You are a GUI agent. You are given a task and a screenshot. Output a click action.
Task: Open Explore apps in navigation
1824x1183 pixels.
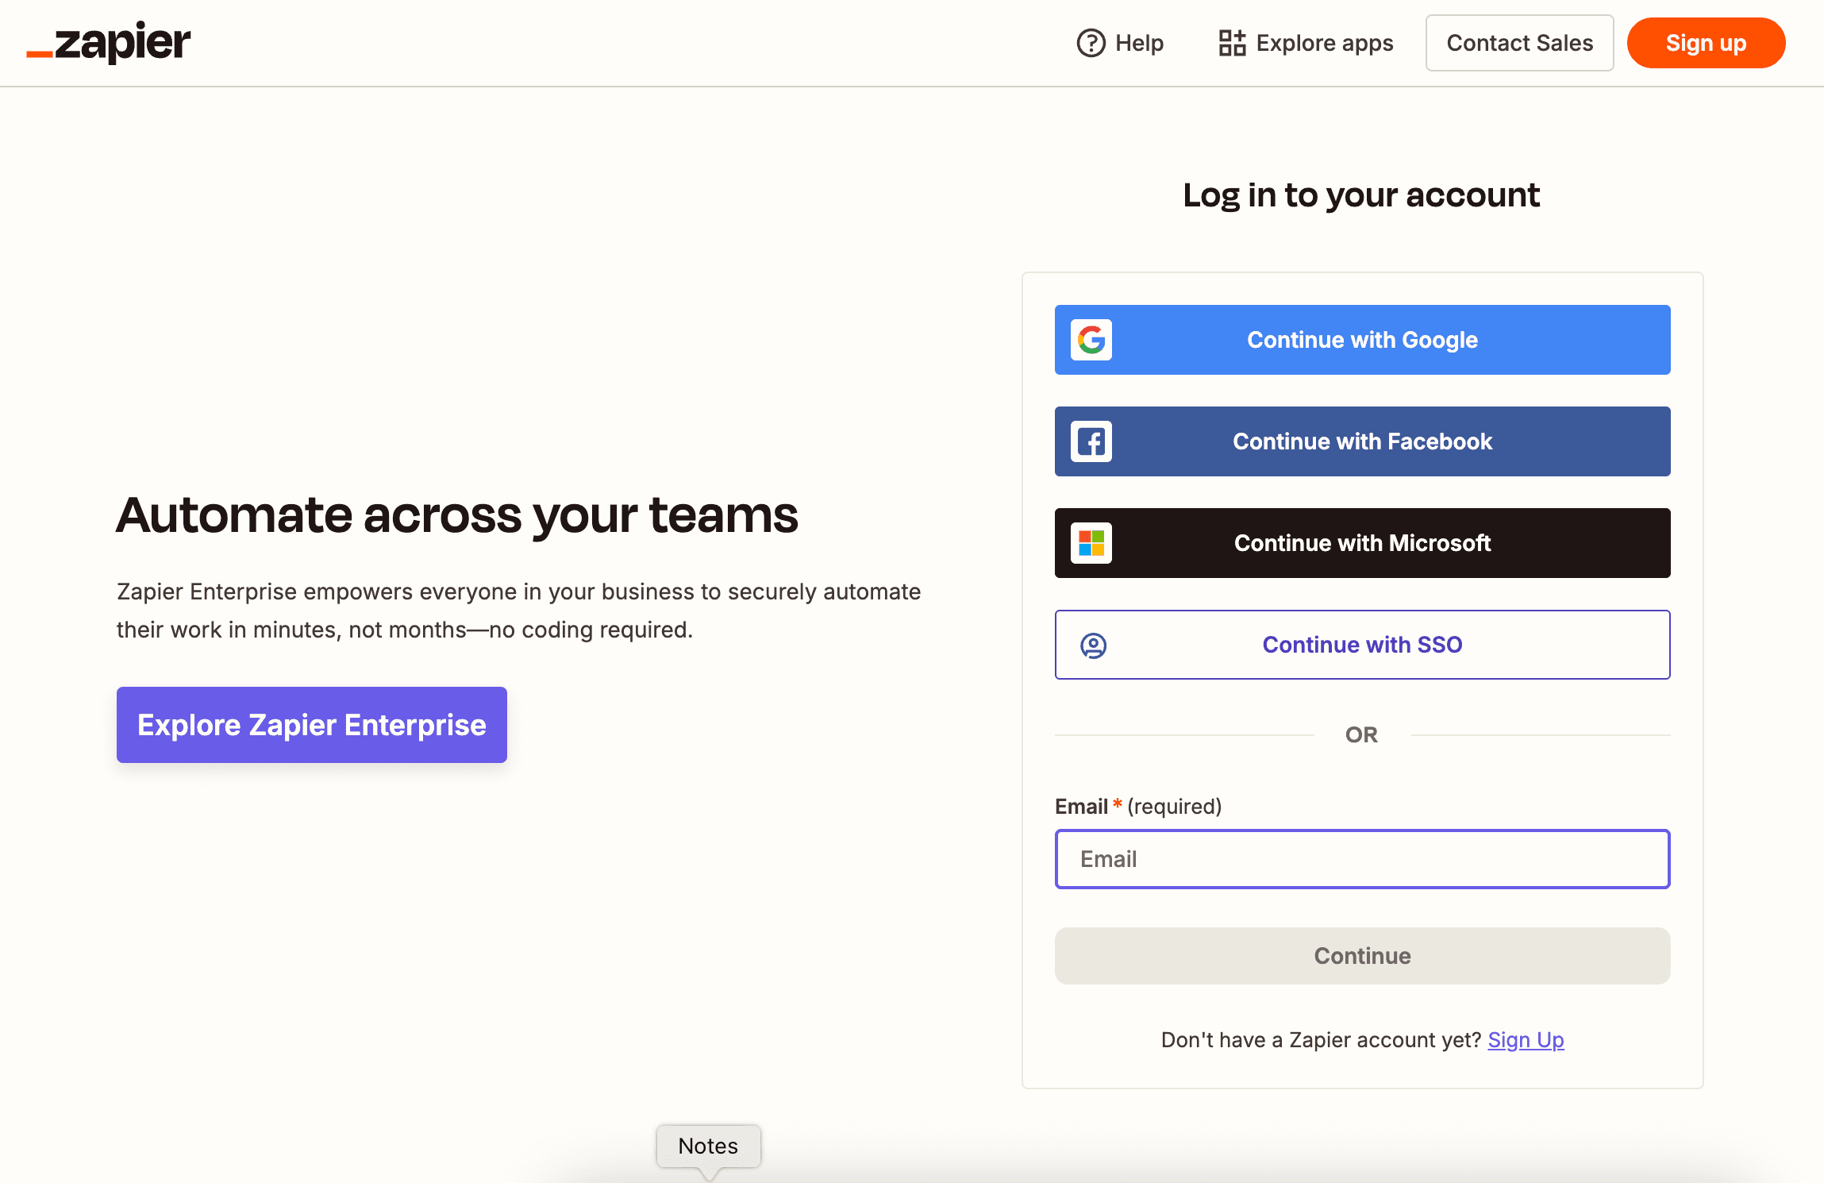(1324, 43)
